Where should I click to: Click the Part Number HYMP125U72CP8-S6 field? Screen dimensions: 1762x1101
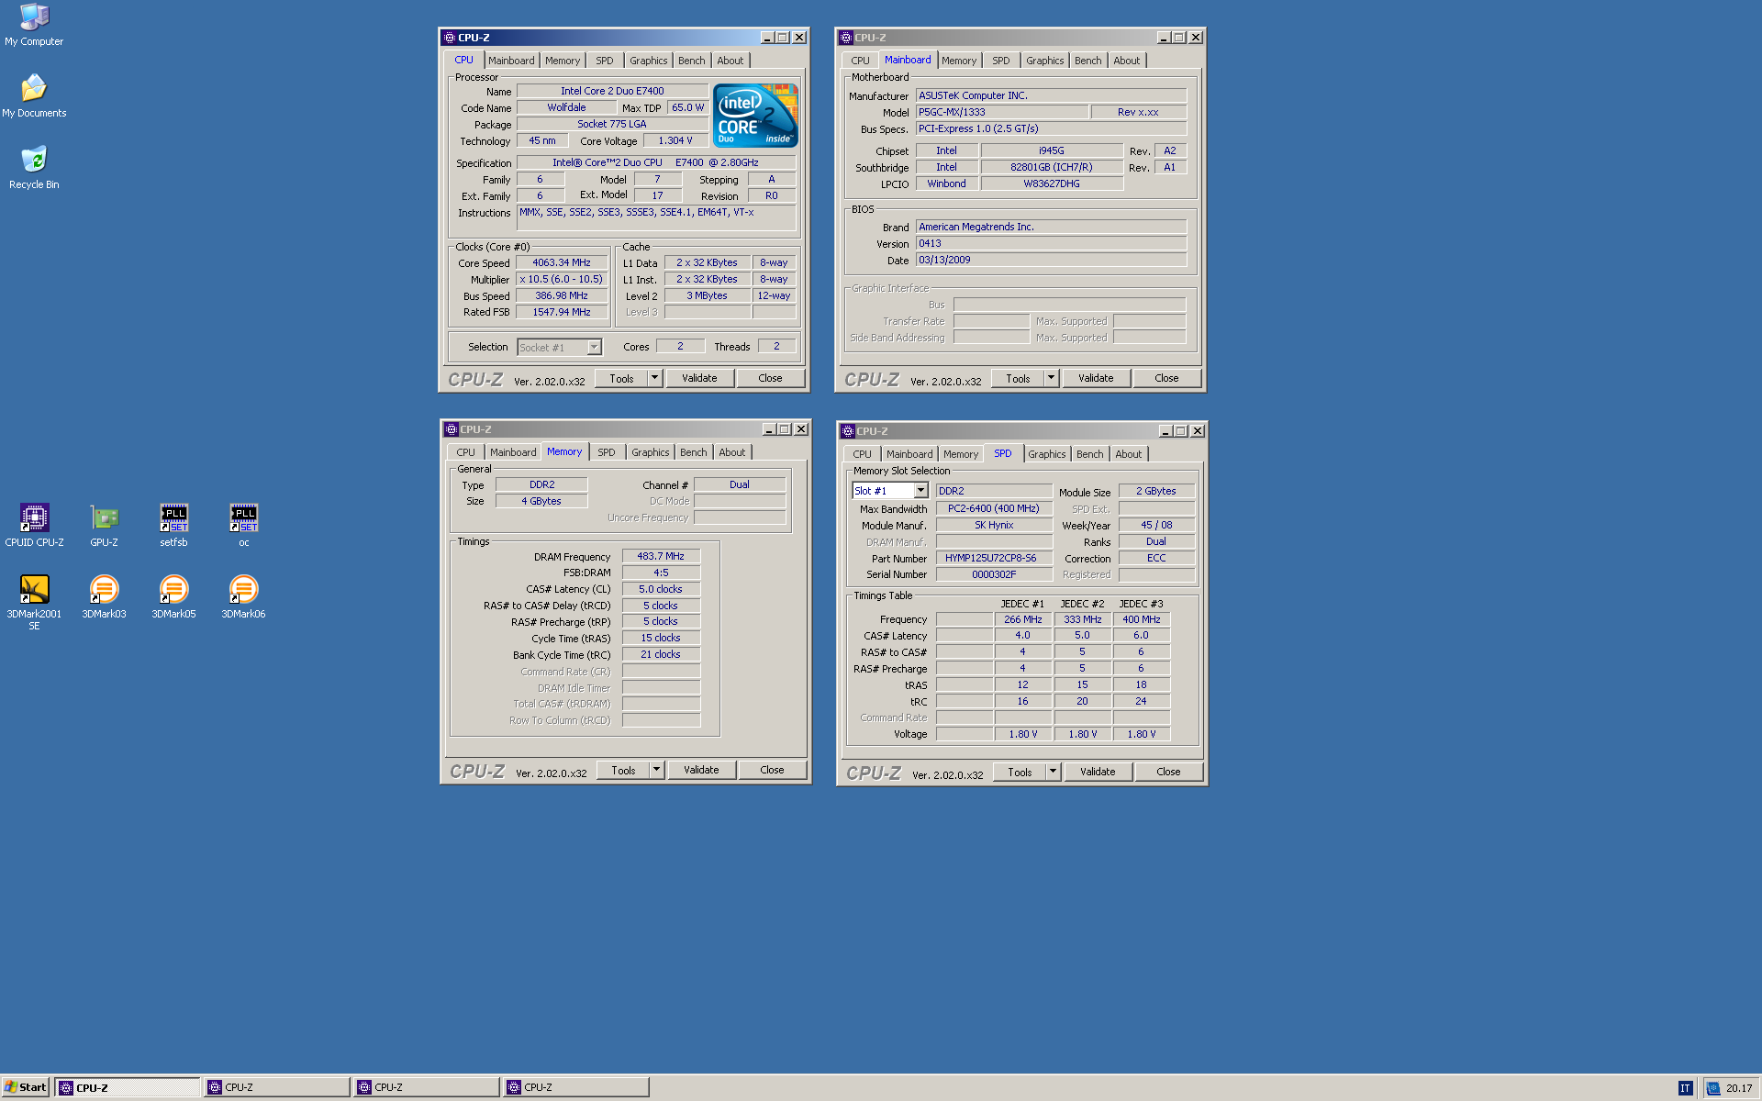point(994,558)
